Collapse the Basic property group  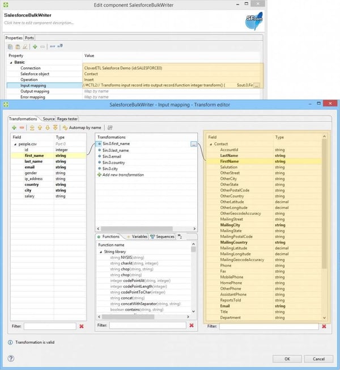coord(11,62)
